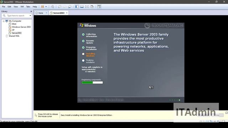Screen dimensions: 228x128
Task: Open the File menu
Action: click(4, 7)
